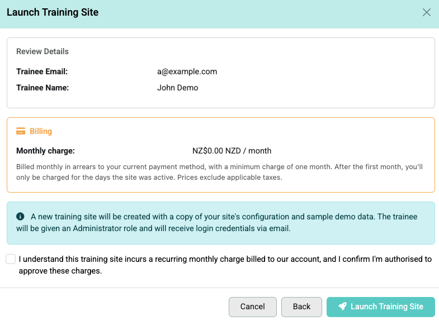Tick the recurring charge confirmation checkbox

coord(11,259)
